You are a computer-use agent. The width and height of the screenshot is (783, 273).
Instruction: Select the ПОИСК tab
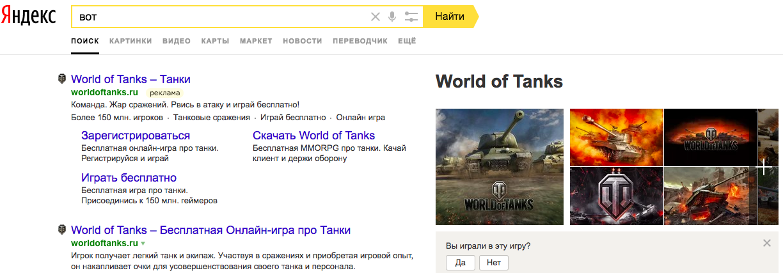click(x=85, y=41)
